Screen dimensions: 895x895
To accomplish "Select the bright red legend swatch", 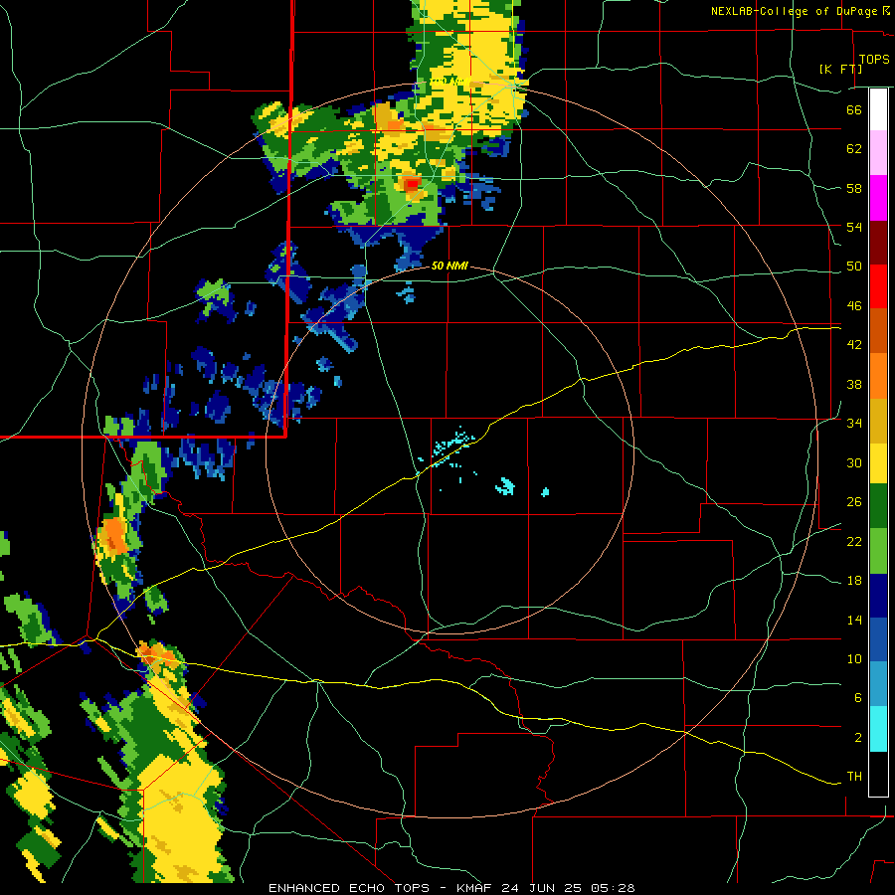I will (x=878, y=286).
